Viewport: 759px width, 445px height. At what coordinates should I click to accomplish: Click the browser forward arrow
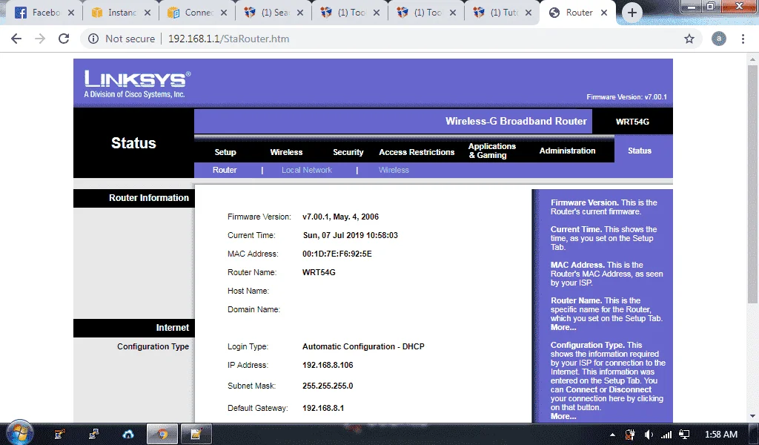click(40, 39)
